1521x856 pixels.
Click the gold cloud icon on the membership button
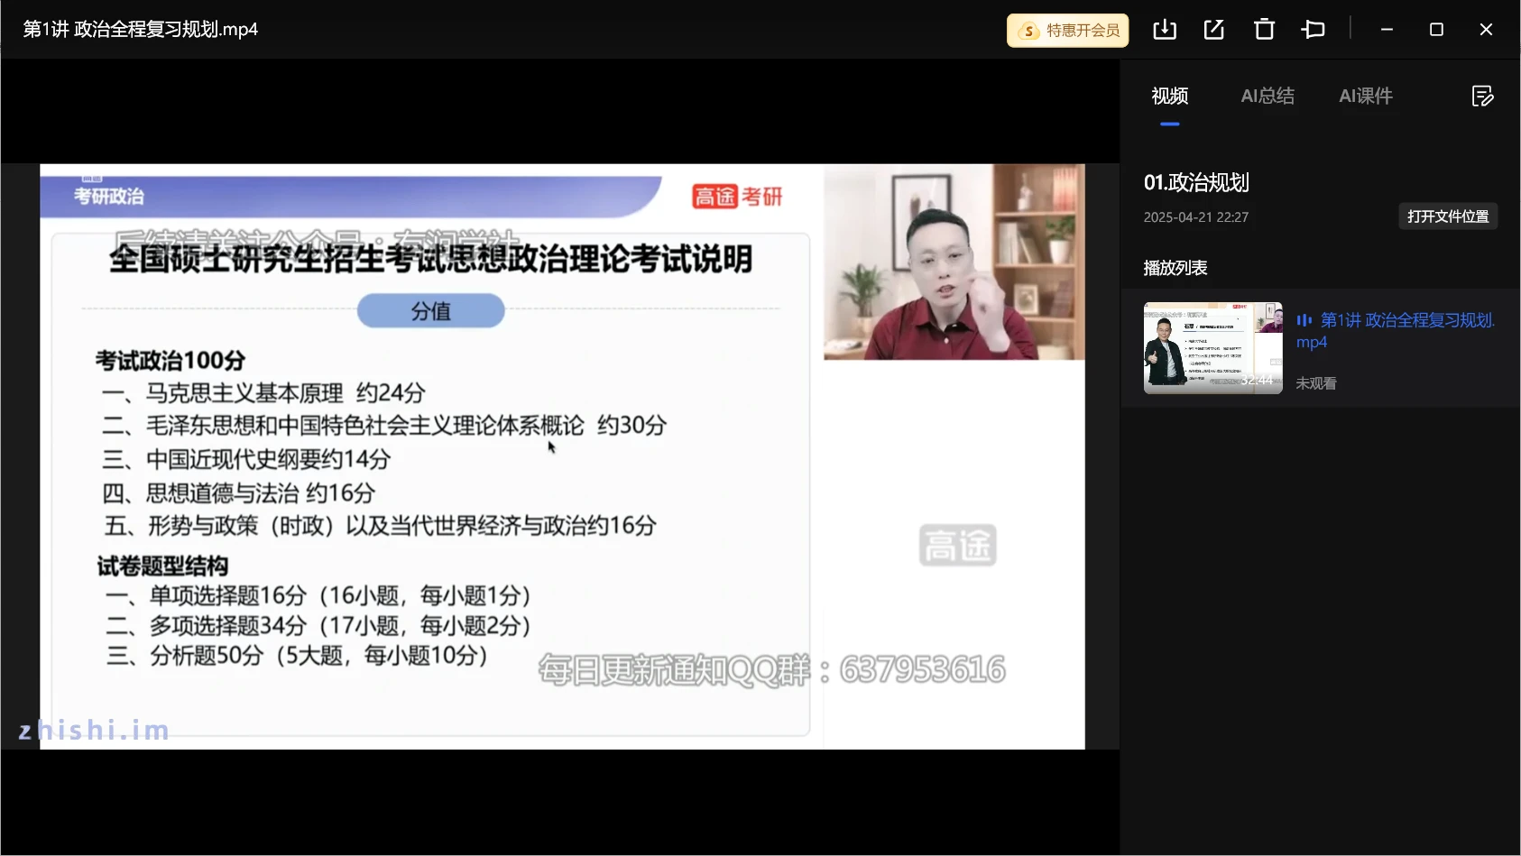1028,31
